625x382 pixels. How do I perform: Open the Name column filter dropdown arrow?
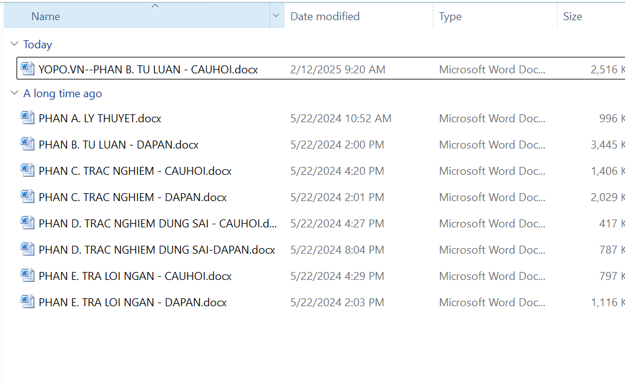[276, 17]
